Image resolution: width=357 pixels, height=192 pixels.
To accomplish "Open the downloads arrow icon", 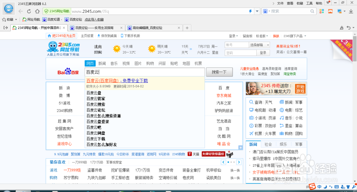I will click(351, 11).
